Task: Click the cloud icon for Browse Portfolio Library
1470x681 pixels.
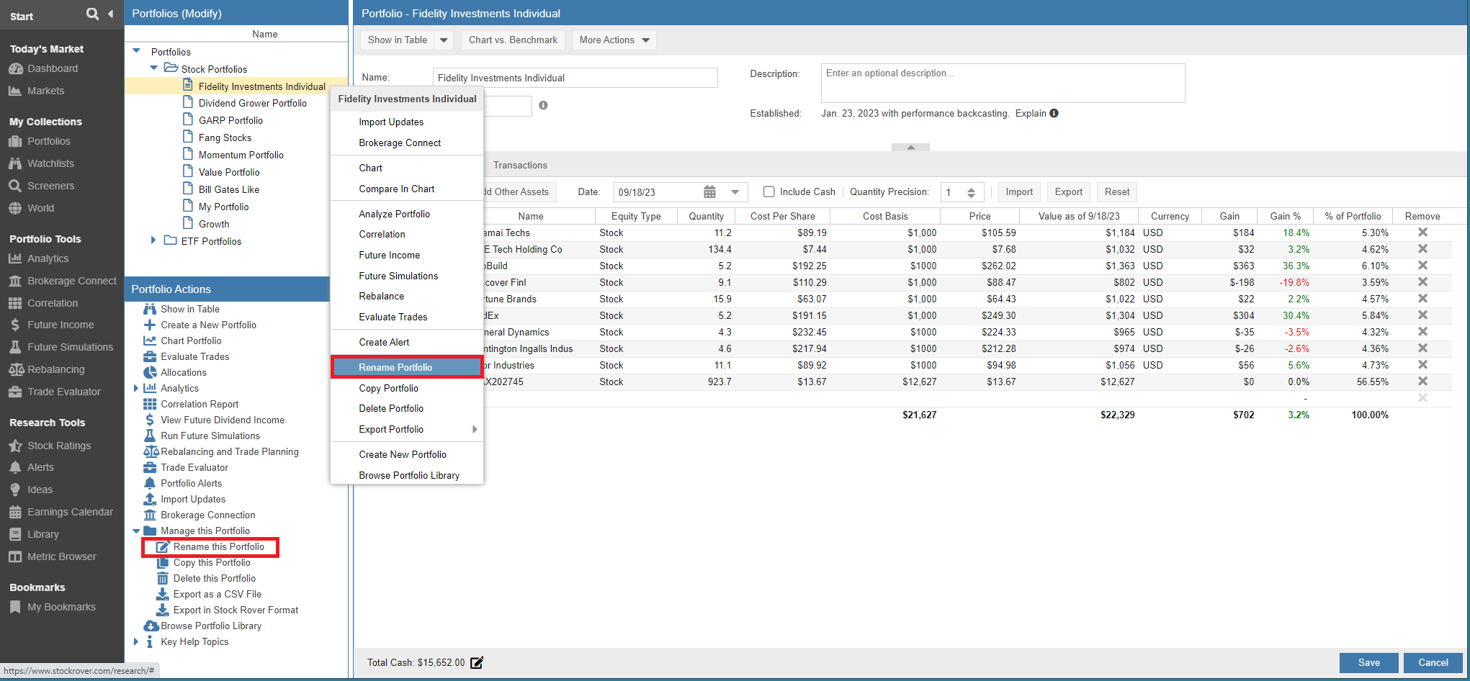Action: 151,626
